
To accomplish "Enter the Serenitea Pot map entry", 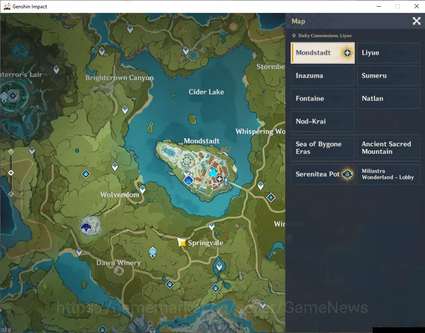I will coord(323,174).
